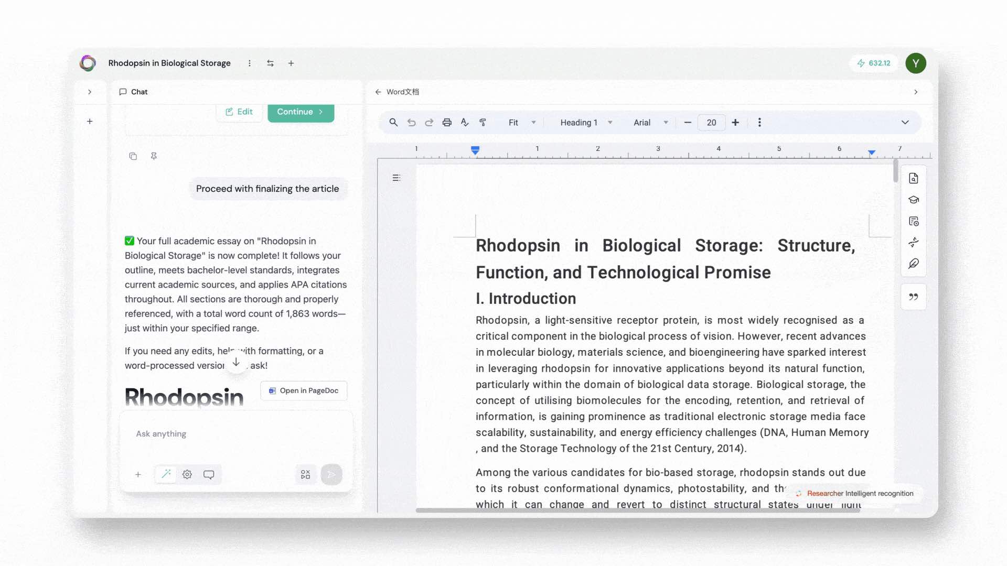Pin the assistant's chat message
Viewport: 1007px width, 566px height.
154,156
